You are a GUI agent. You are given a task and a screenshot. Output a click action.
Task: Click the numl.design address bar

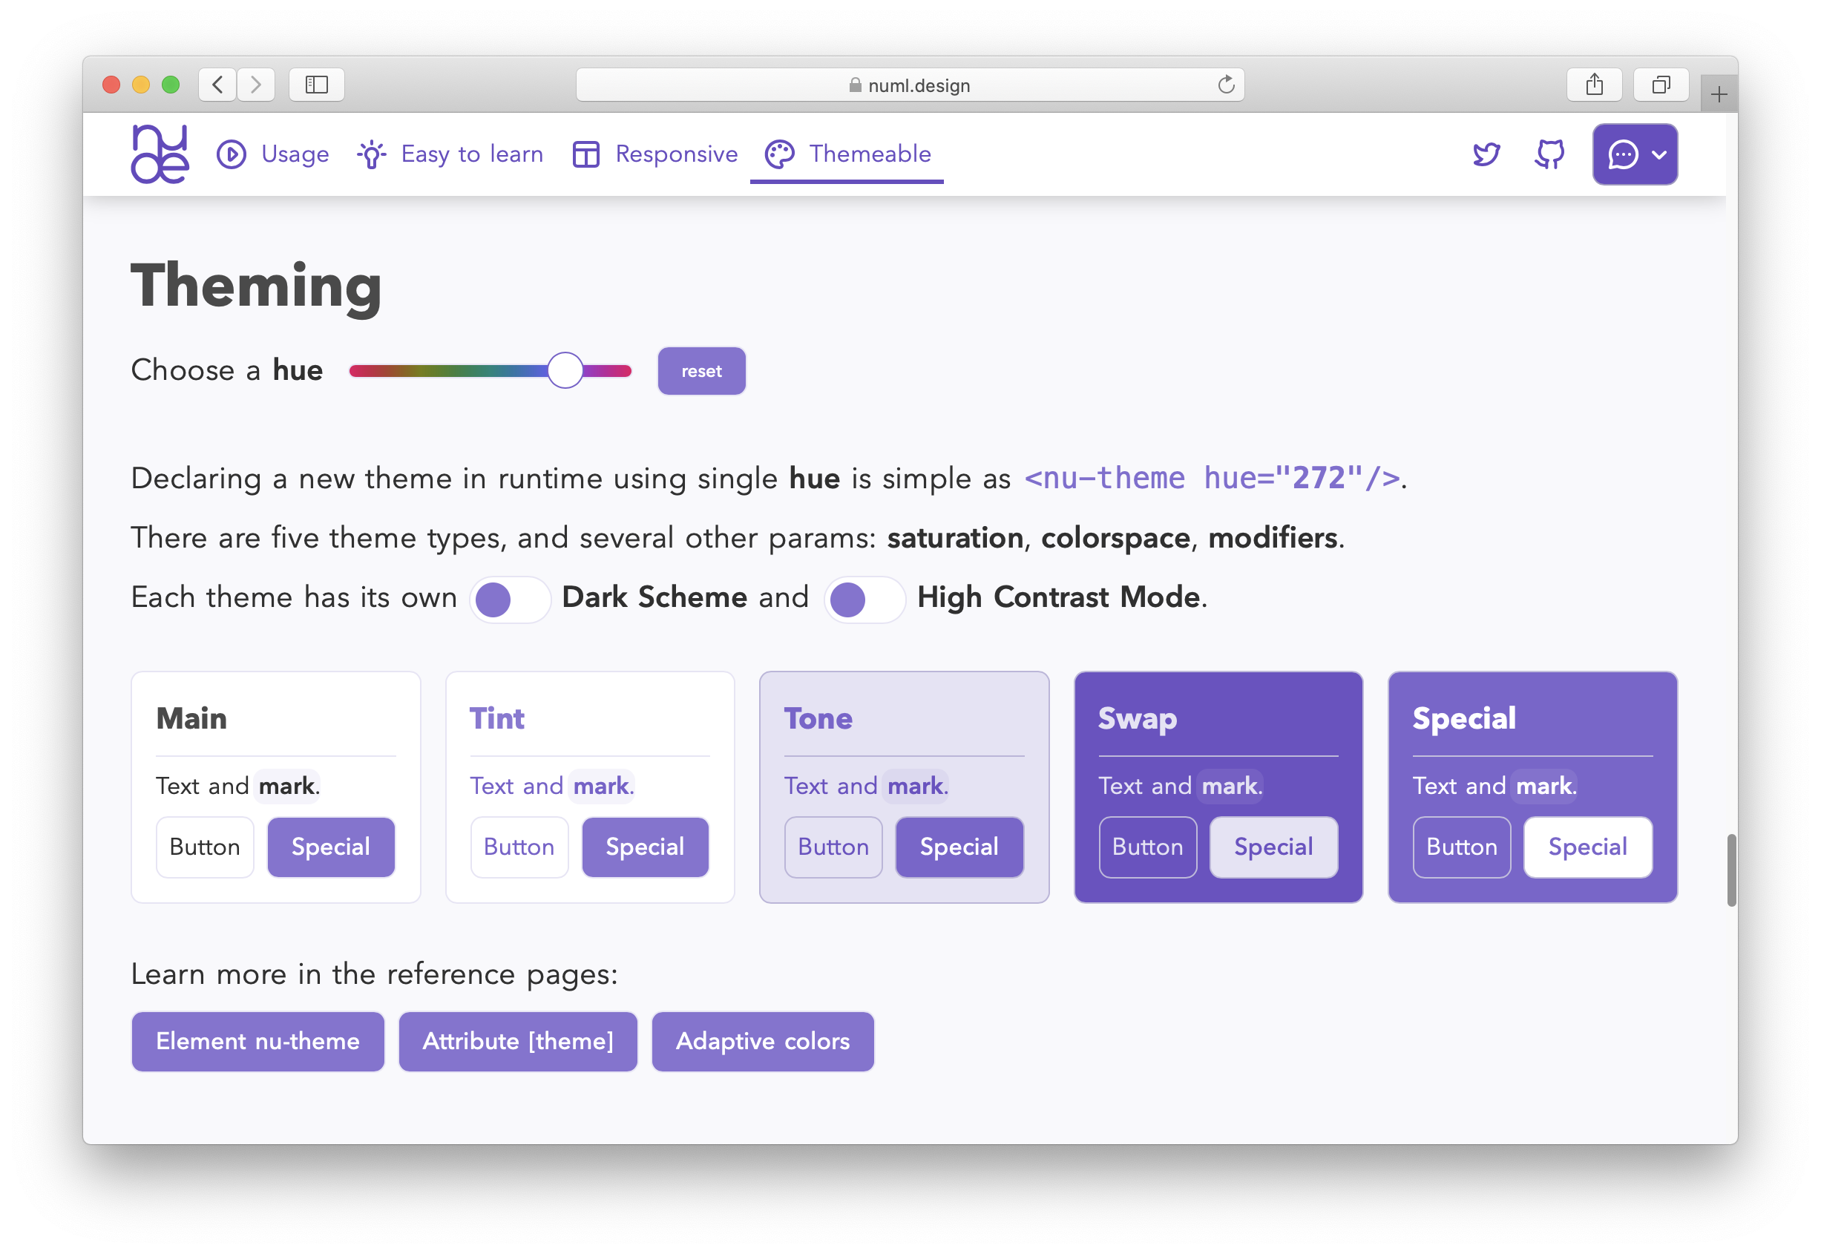910,85
